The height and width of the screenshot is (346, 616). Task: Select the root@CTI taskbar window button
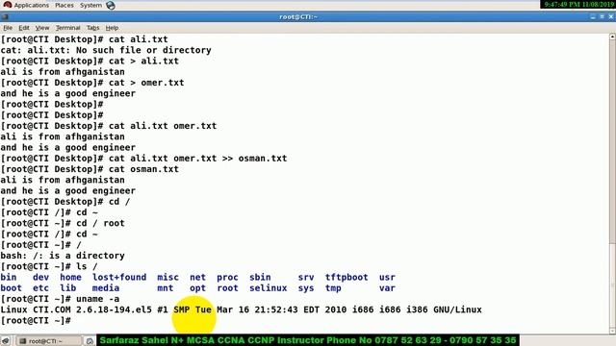[49, 341]
